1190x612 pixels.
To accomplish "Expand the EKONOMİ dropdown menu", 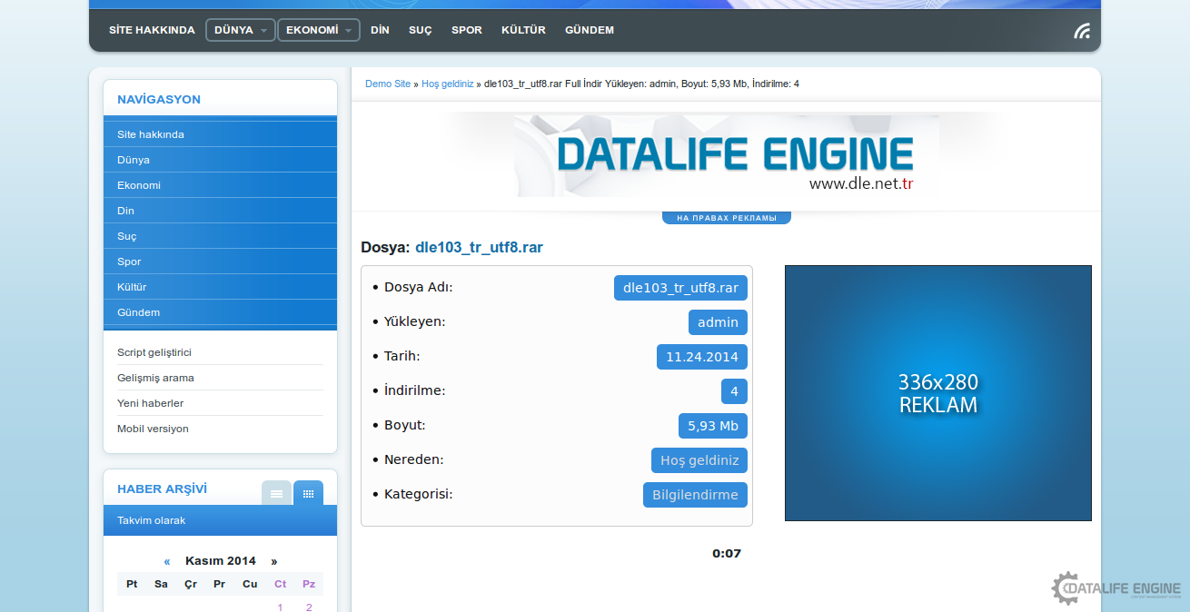I will tap(319, 30).
